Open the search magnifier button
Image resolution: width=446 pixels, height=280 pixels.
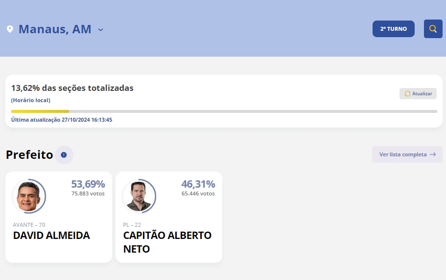[433, 29]
